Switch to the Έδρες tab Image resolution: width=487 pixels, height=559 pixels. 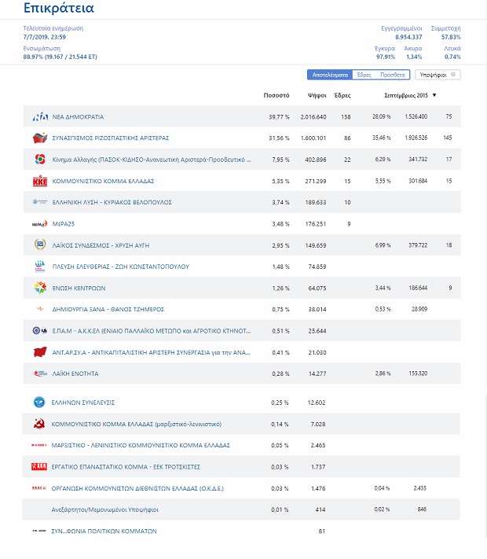click(364, 75)
